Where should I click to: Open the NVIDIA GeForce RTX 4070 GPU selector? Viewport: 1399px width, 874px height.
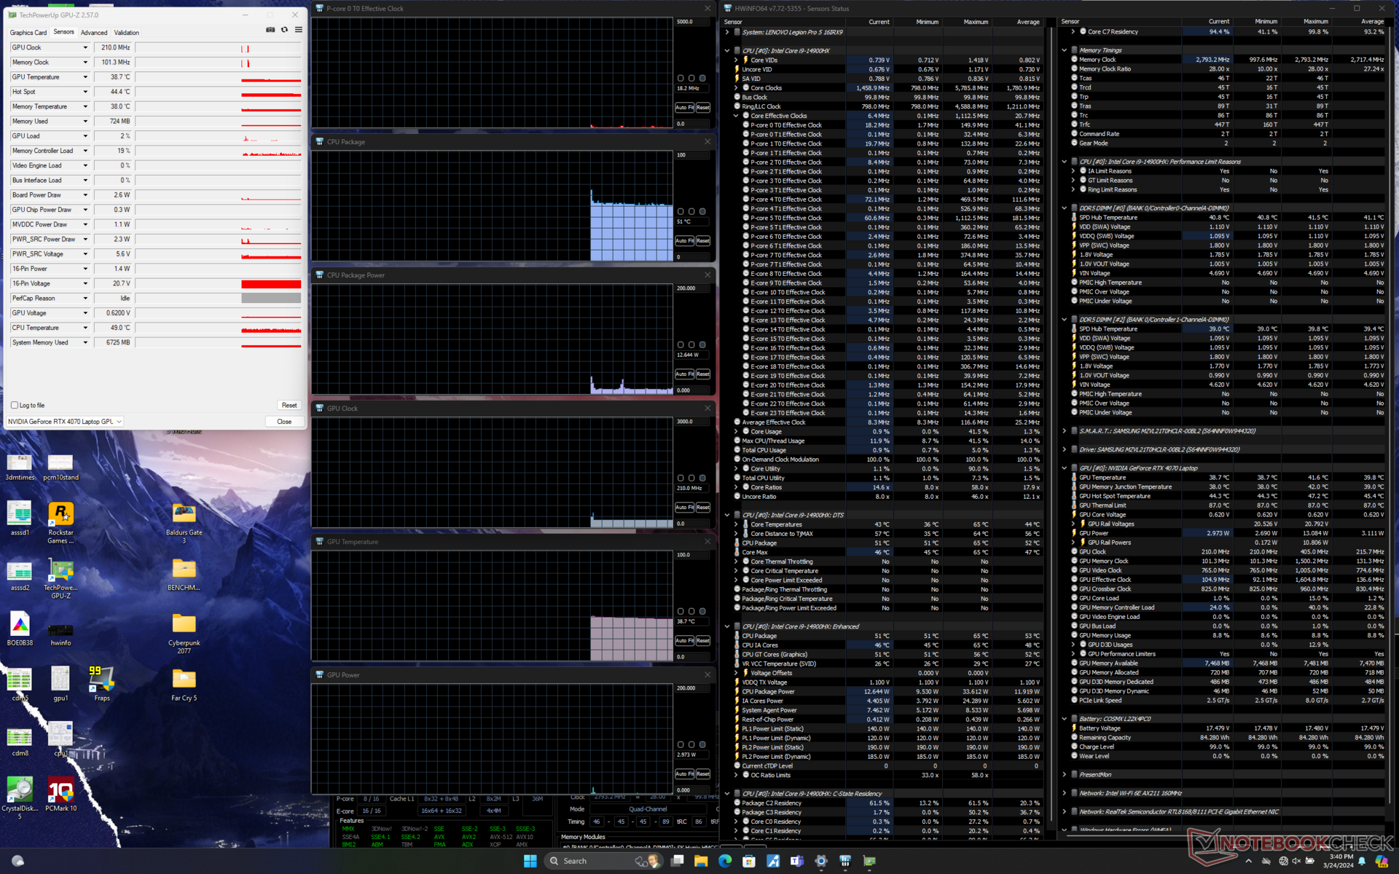pos(65,421)
